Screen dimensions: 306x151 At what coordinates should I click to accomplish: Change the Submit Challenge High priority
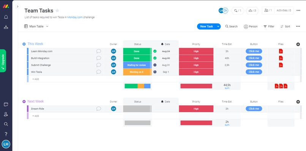click(x=196, y=65)
